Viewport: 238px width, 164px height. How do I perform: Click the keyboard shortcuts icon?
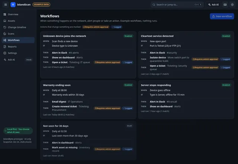tap(225, 4)
